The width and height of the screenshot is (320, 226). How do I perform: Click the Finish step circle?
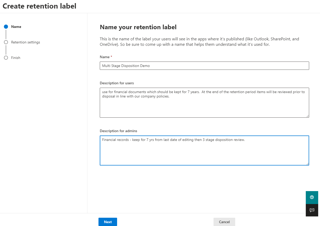[x=6, y=58]
